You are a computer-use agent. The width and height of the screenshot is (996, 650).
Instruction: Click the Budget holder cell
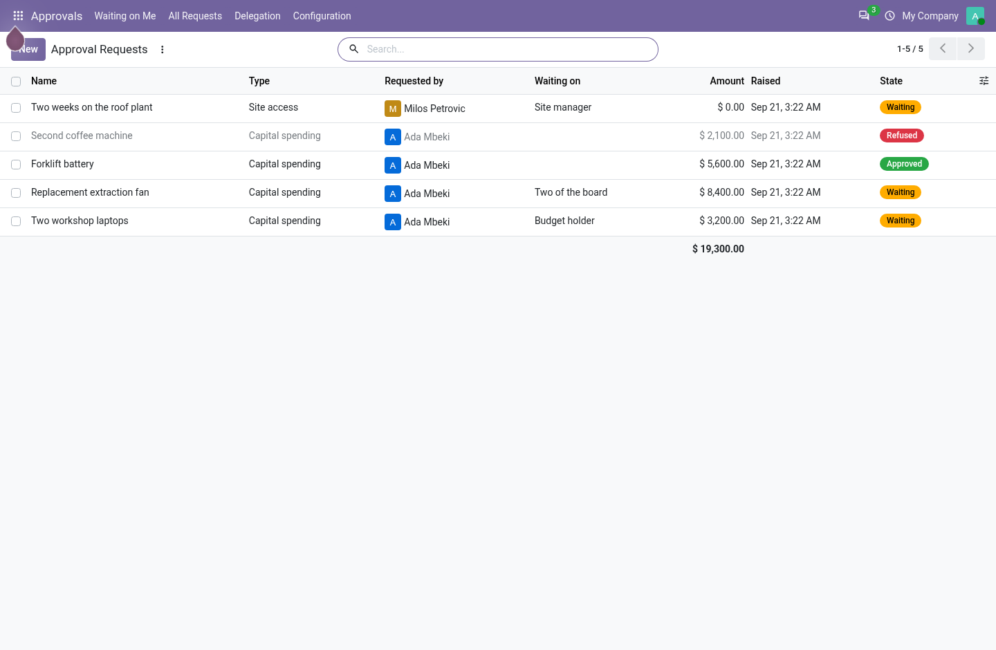(564, 221)
